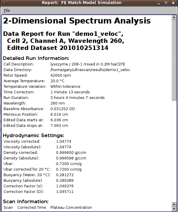Click the Hydrodynamic Settings heading
178x212 pixels.
pyautogui.click(x=33, y=135)
